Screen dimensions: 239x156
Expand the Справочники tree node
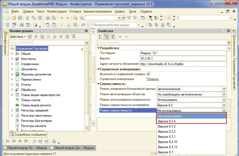point(12,64)
